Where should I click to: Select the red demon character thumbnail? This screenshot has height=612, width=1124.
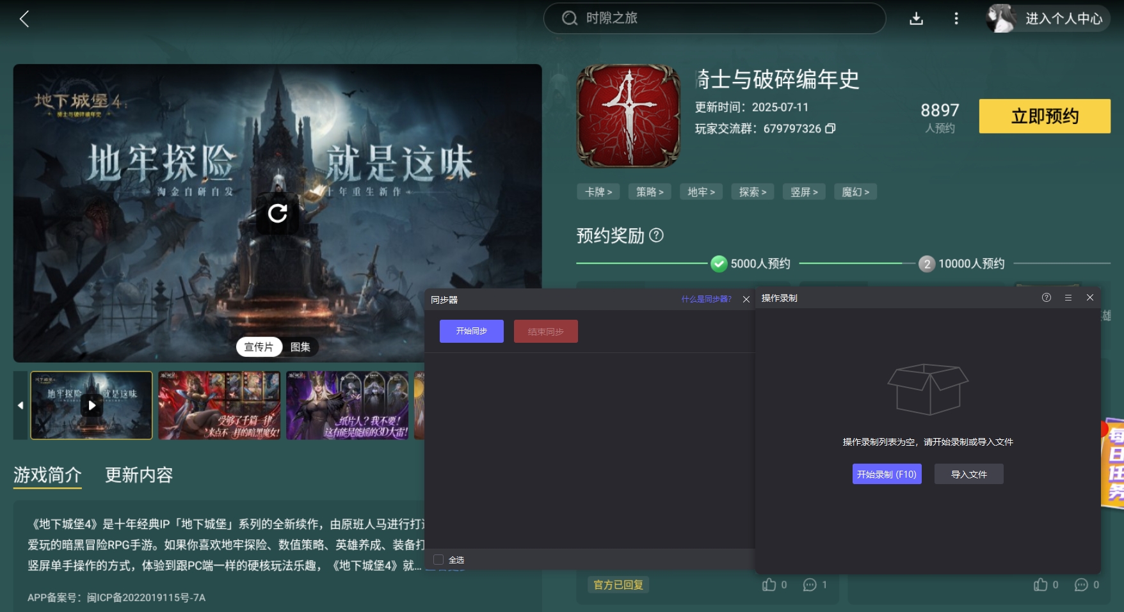click(220, 405)
